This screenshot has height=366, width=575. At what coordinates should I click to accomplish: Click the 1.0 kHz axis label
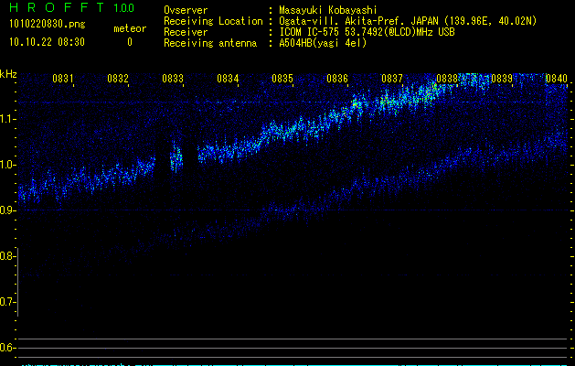point(7,165)
